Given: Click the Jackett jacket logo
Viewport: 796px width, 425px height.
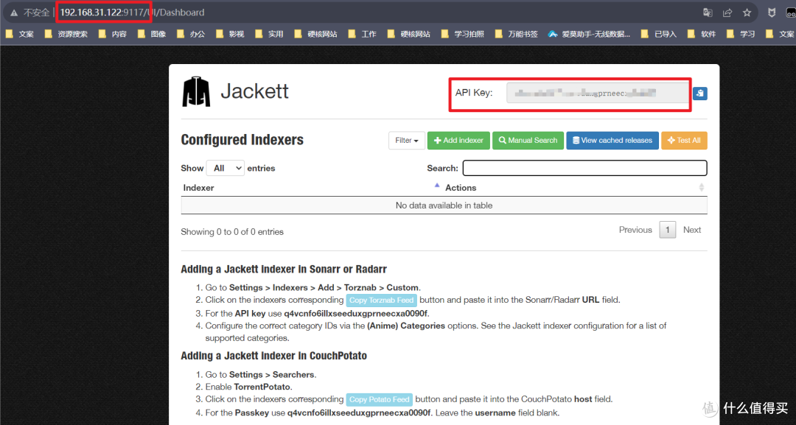Looking at the screenshot, I should pyautogui.click(x=196, y=92).
